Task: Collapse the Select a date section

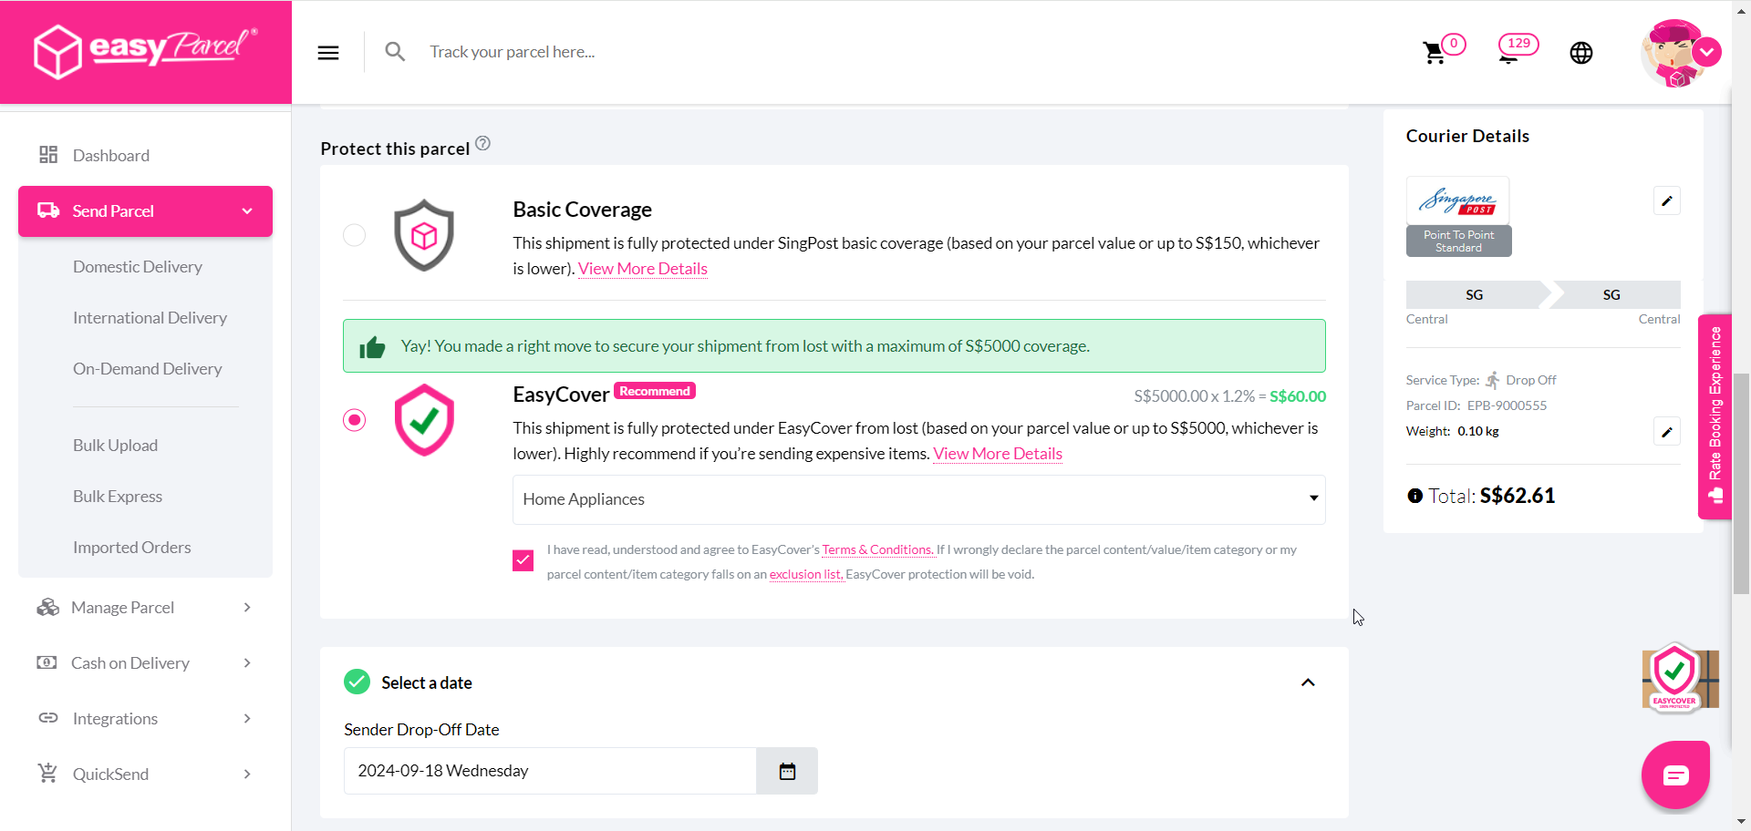Action: pos(1308,682)
